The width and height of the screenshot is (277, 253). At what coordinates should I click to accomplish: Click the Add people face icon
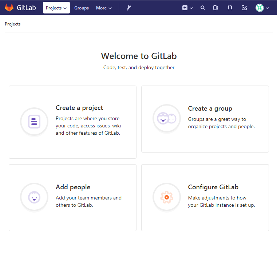34,197
